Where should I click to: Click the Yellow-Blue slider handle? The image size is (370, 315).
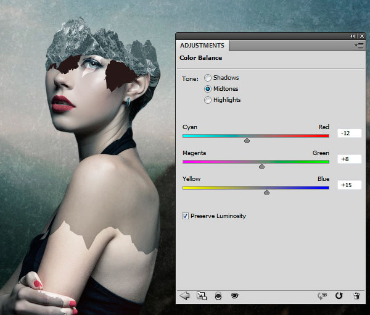[x=266, y=192]
